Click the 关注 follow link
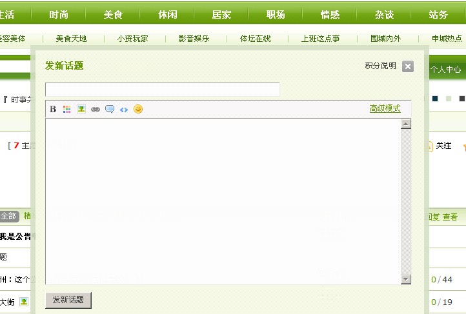The width and height of the screenshot is (466, 314). [443, 146]
